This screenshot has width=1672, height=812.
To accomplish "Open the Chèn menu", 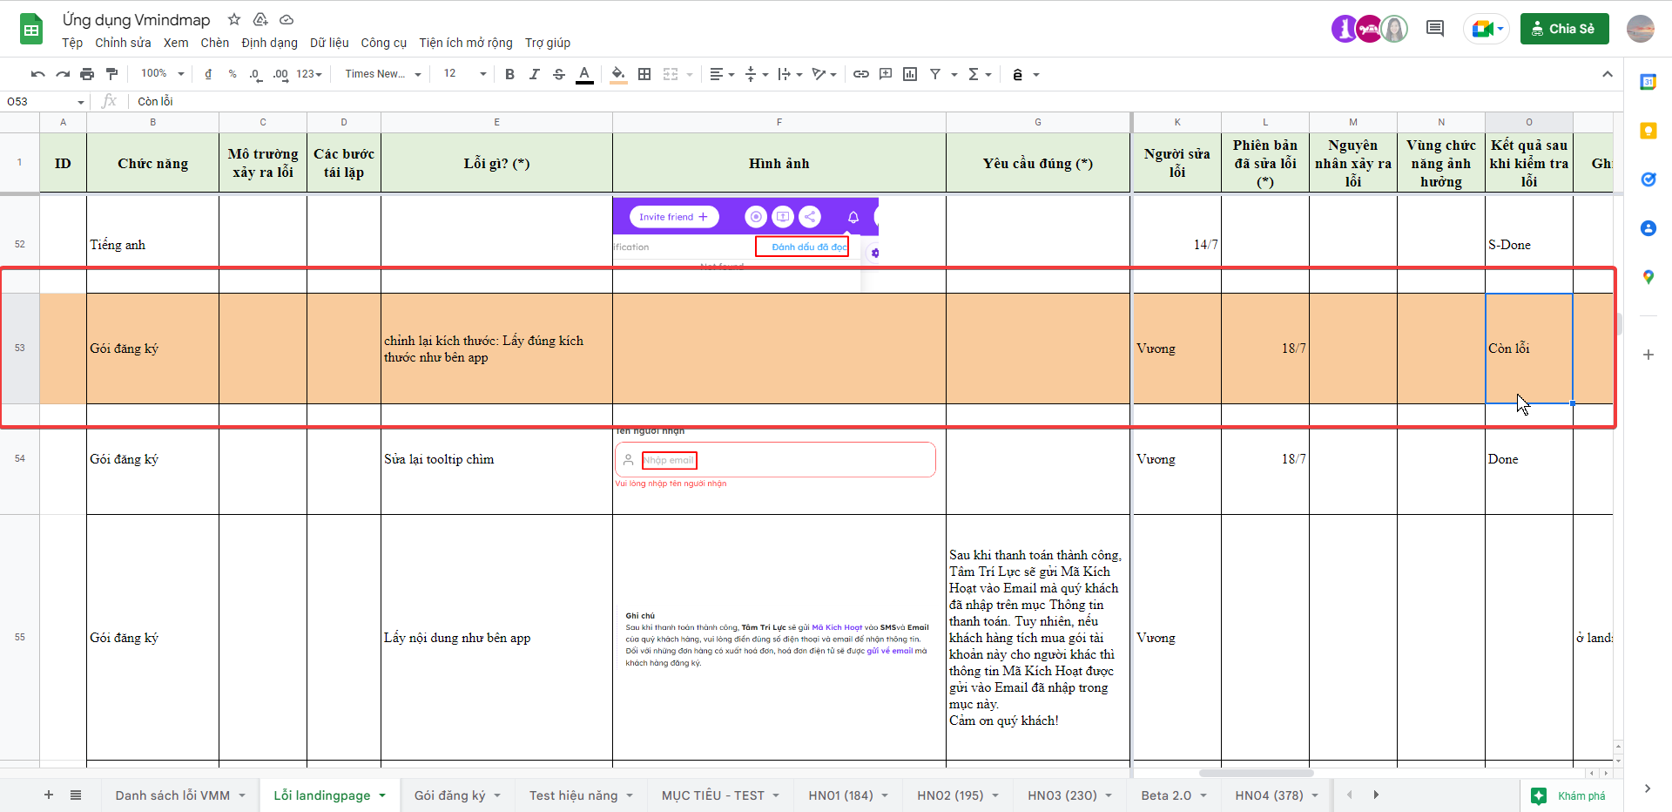I will (214, 43).
